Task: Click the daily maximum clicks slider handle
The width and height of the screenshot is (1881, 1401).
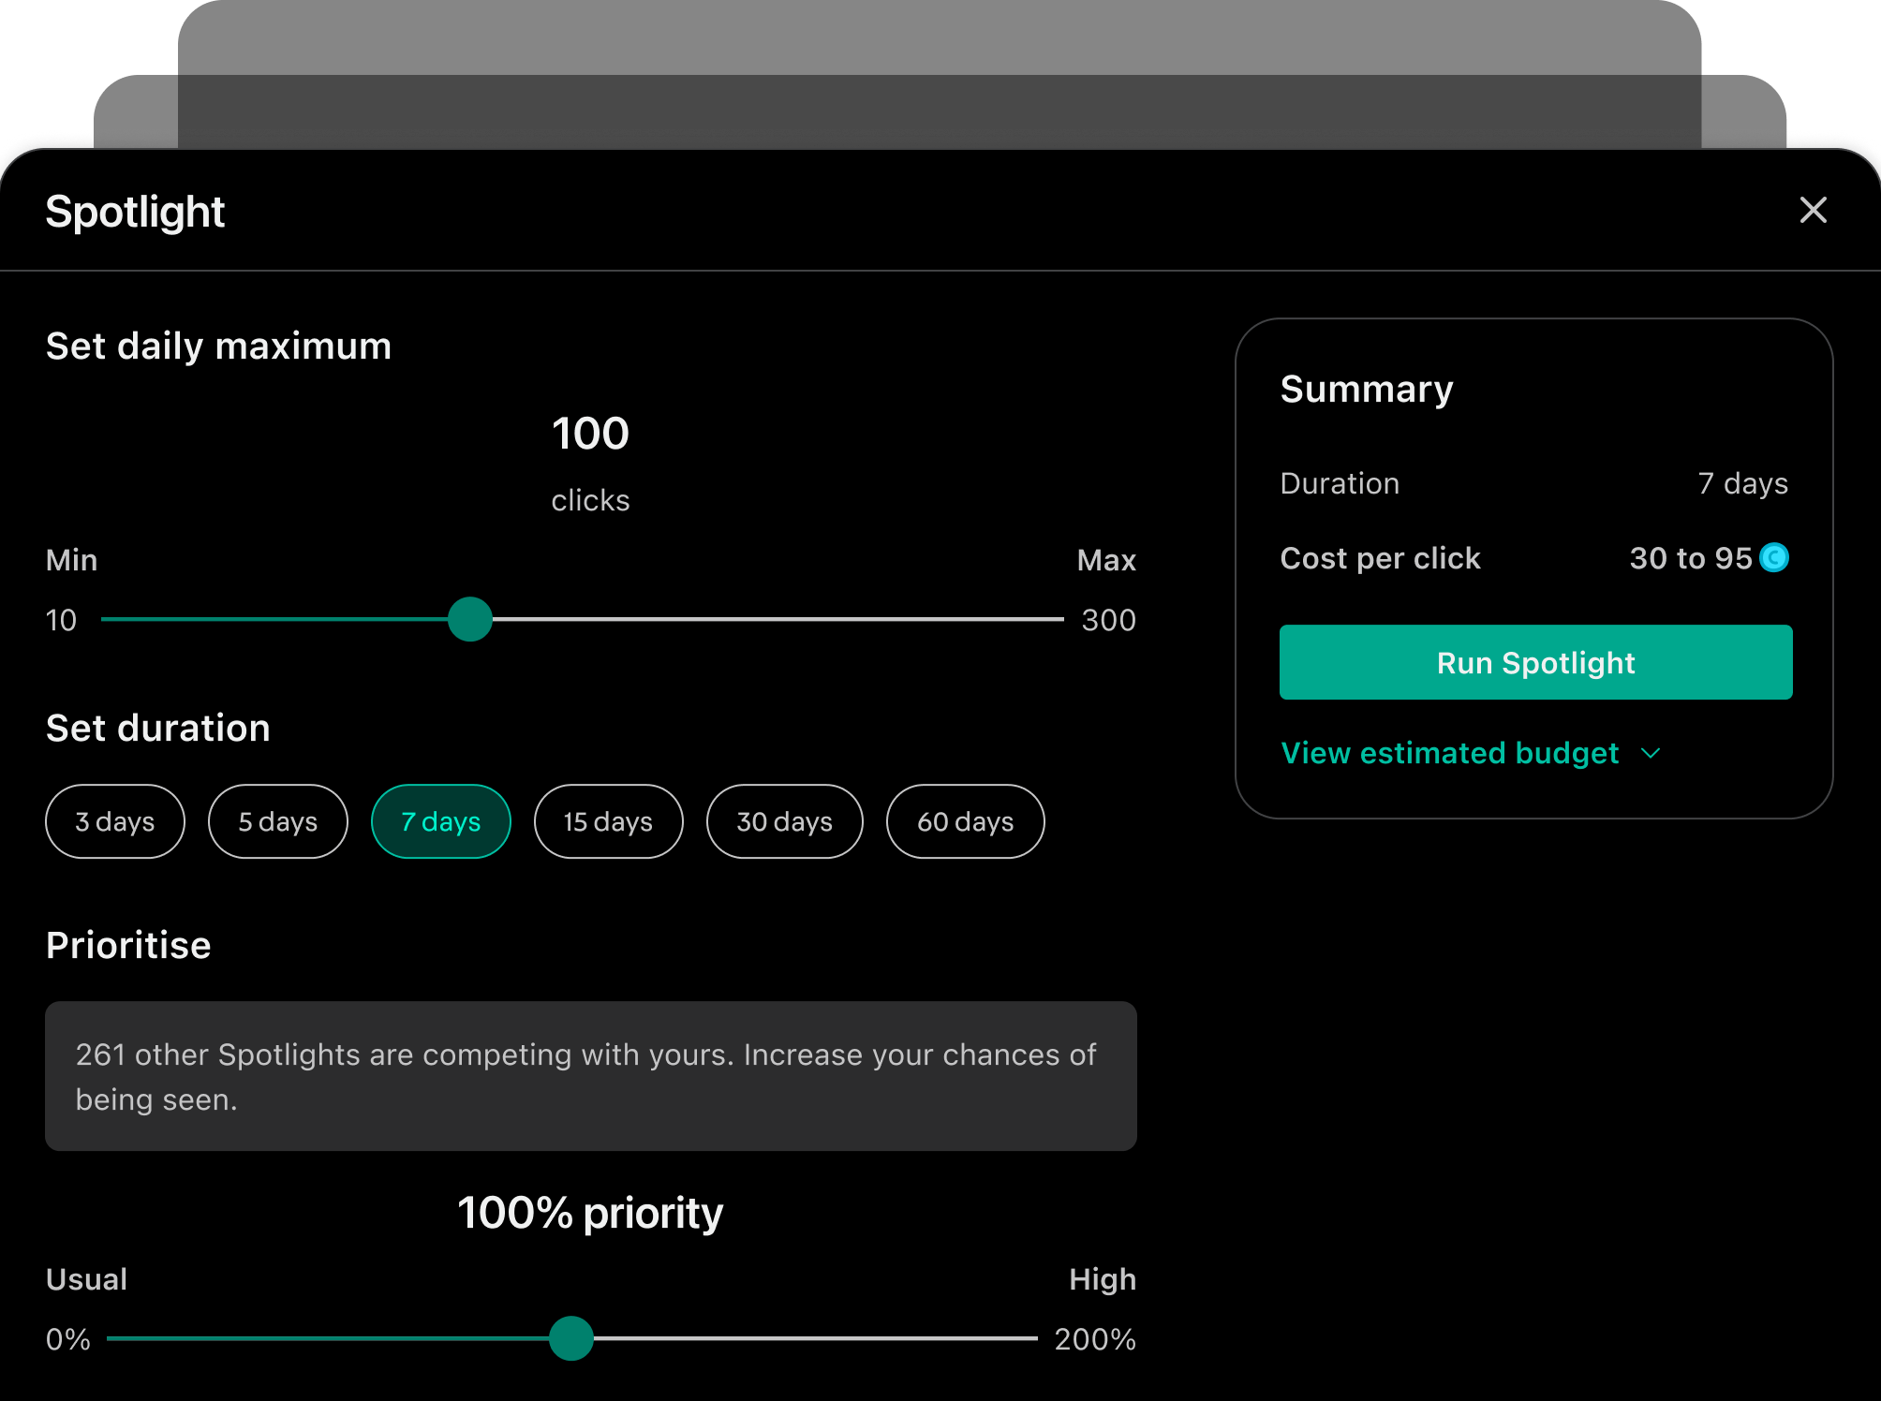Action: pos(470,619)
